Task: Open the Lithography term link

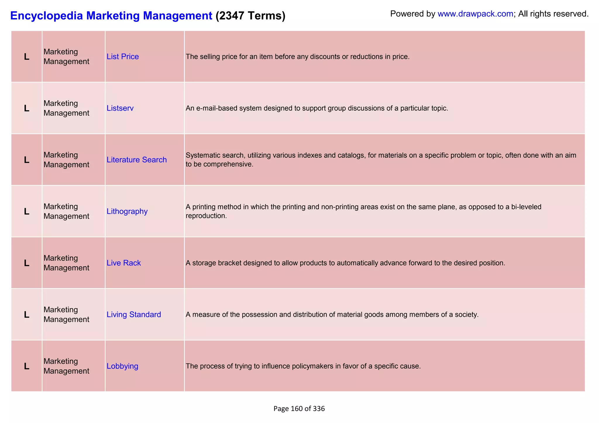Action: tap(127, 211)
